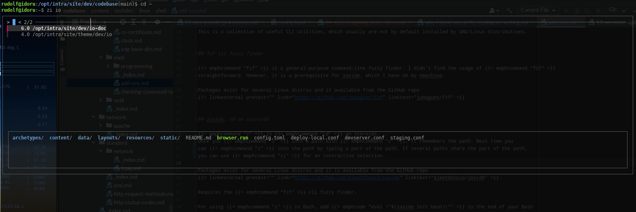
Task: Open http-request-methods.md in the project tree
Action: pos(140,194)
